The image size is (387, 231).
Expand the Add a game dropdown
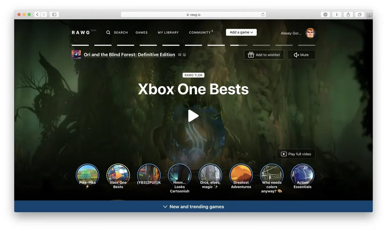(241, 32)
